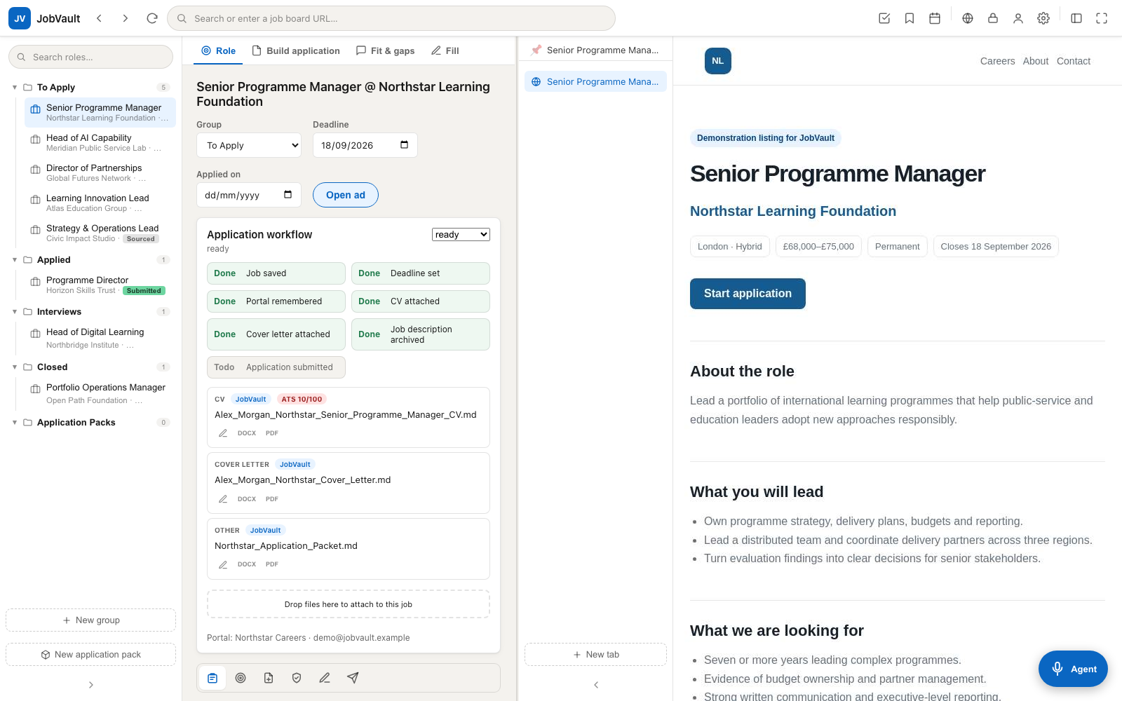Select the globe Senior Programme Manager browser tab
The width and height of the screenshot is (1122, 701).
coord(595,81)
